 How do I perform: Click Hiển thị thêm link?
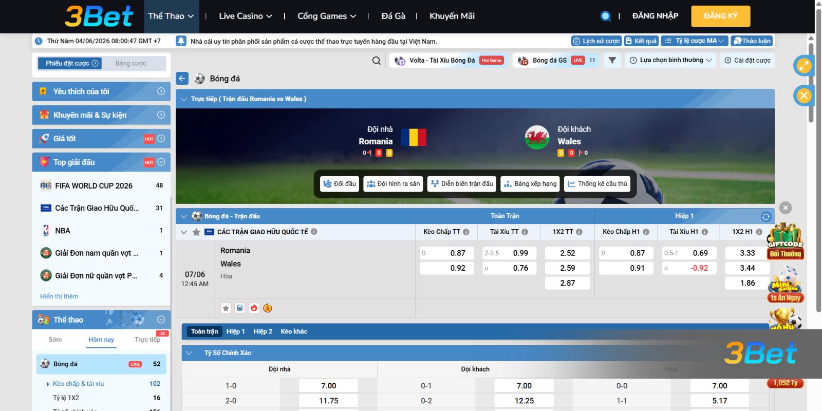(59, 296)
